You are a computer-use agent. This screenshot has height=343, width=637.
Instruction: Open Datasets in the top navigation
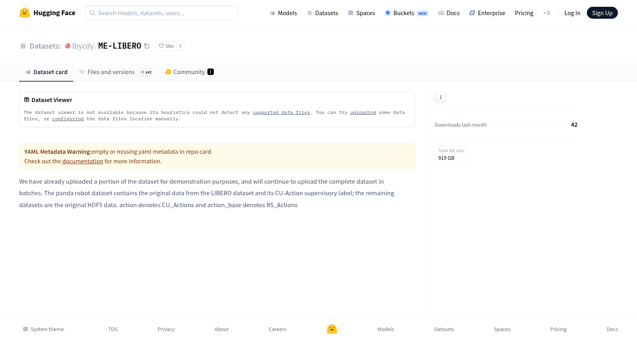322,13
